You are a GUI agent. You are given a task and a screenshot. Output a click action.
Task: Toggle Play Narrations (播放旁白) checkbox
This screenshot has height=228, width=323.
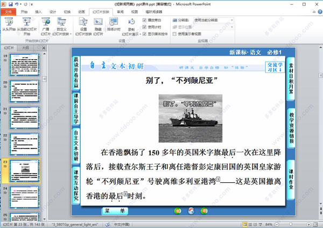144,20
